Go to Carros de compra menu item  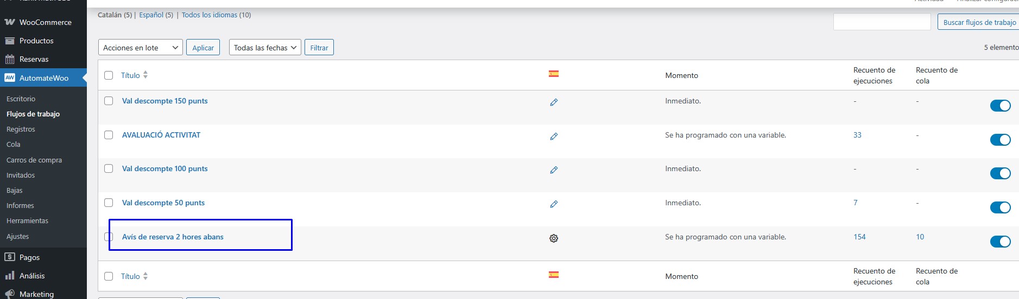(34, 160)
